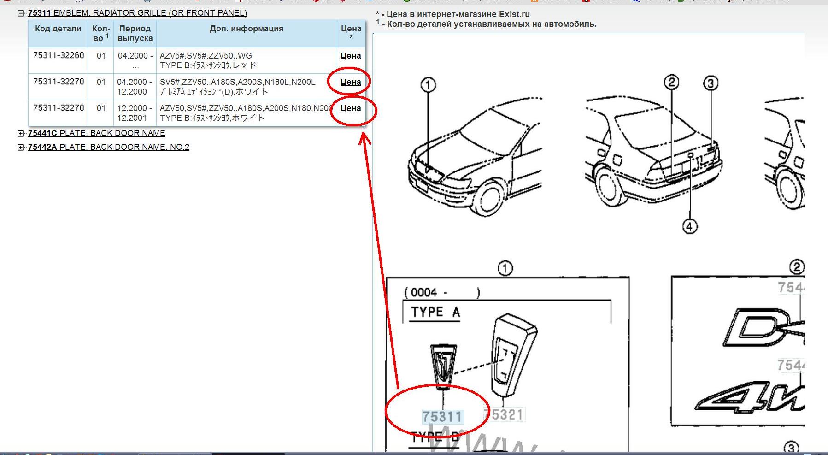
Task: Click callout 1 above the front car view
Action: click(428, 85)
